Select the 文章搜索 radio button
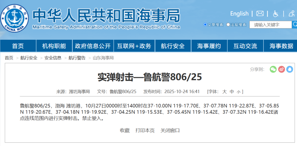This screenshot has width=297, height=146. point(205,25)
